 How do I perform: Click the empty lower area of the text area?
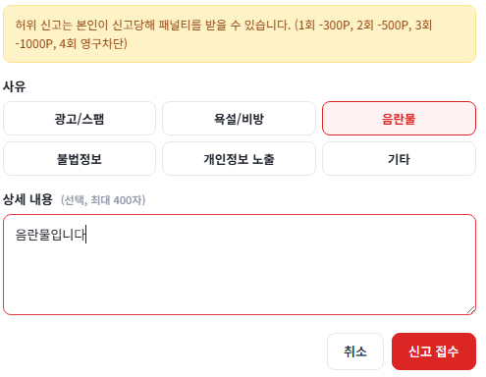(240, 282)
